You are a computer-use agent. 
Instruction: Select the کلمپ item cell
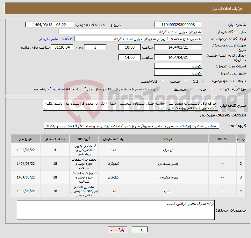tap(168, 191)
